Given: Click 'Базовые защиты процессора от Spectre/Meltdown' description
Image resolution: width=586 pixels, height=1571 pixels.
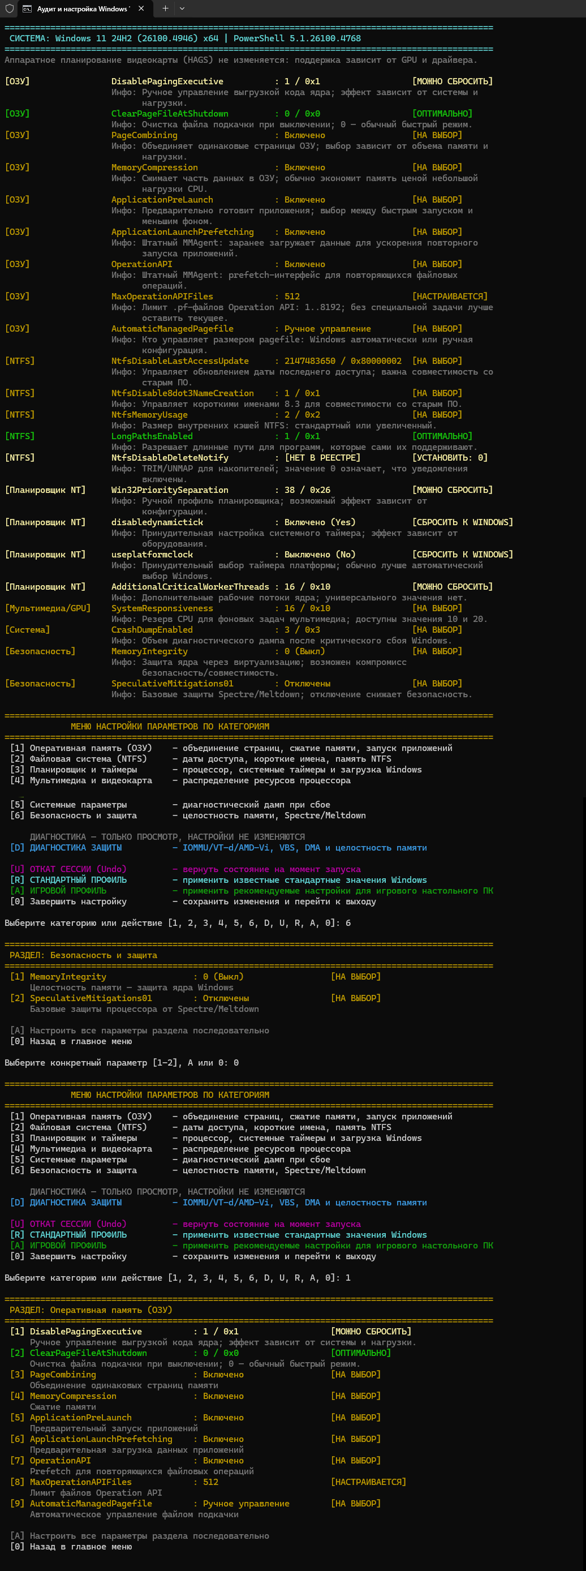Looking at the screenshot, I should [144, 1008].
